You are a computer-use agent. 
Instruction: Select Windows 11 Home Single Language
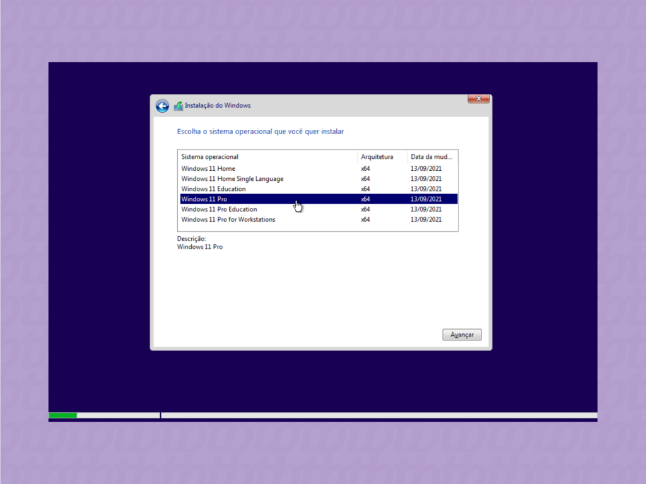point(319,178)
